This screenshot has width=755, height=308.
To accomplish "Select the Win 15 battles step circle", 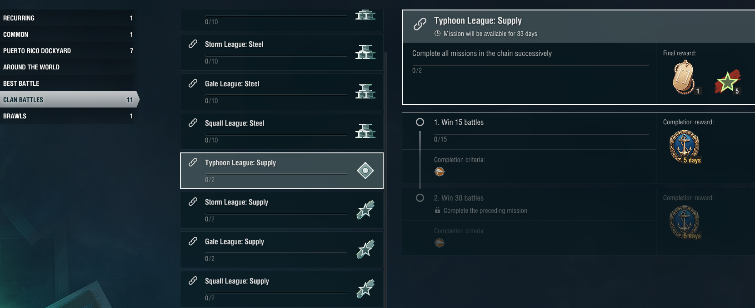I will tap(420, 122).
